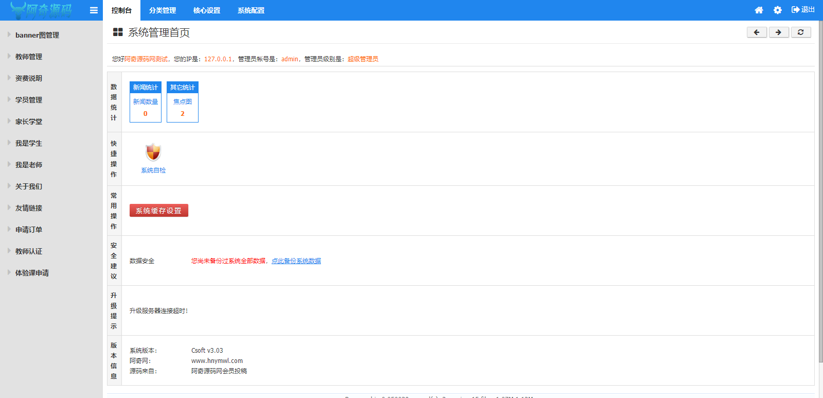Click the grid icon beside 系统管理首页
Screen dimensions: 823x398
(118, 32)
